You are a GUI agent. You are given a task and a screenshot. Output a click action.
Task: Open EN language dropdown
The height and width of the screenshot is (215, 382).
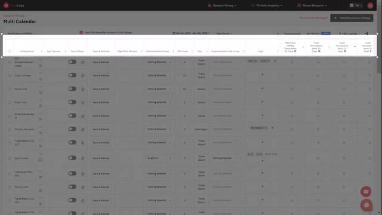[x=358, y=5]
